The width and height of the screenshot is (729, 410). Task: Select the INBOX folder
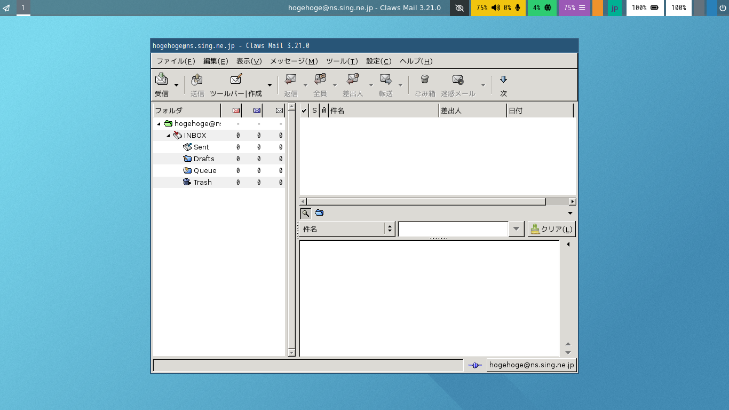click(x=219, y=136)
